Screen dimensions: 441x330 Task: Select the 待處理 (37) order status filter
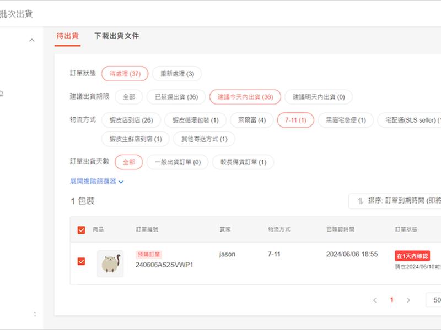[x=125, y=74]
